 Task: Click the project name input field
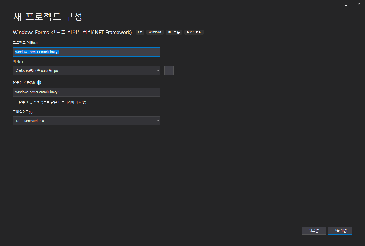(x=86, y=52)
